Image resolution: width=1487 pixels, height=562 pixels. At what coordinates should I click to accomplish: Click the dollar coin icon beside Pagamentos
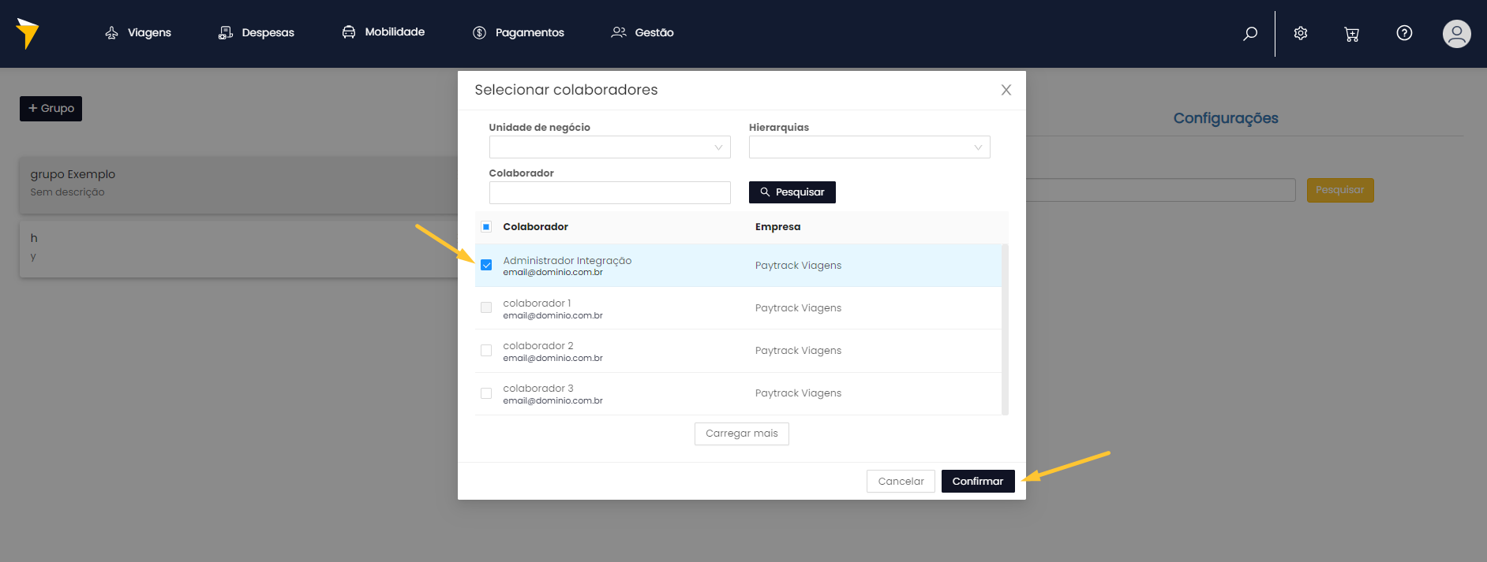pos(480,32)
